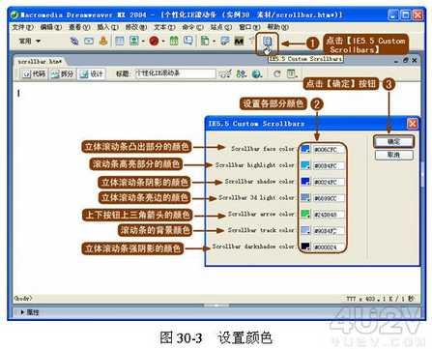Click the red media icon in toolbar
Screen dimensions: 432x349
pyautogui.click(x=154, y=42)
